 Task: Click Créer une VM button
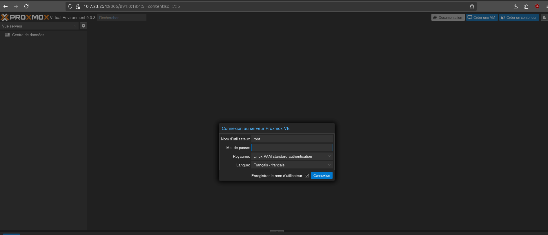tap(482, 17)
